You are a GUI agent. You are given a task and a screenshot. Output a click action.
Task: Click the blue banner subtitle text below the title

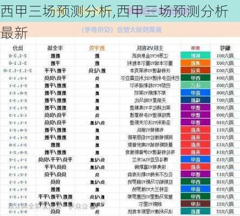coord(122,30)
